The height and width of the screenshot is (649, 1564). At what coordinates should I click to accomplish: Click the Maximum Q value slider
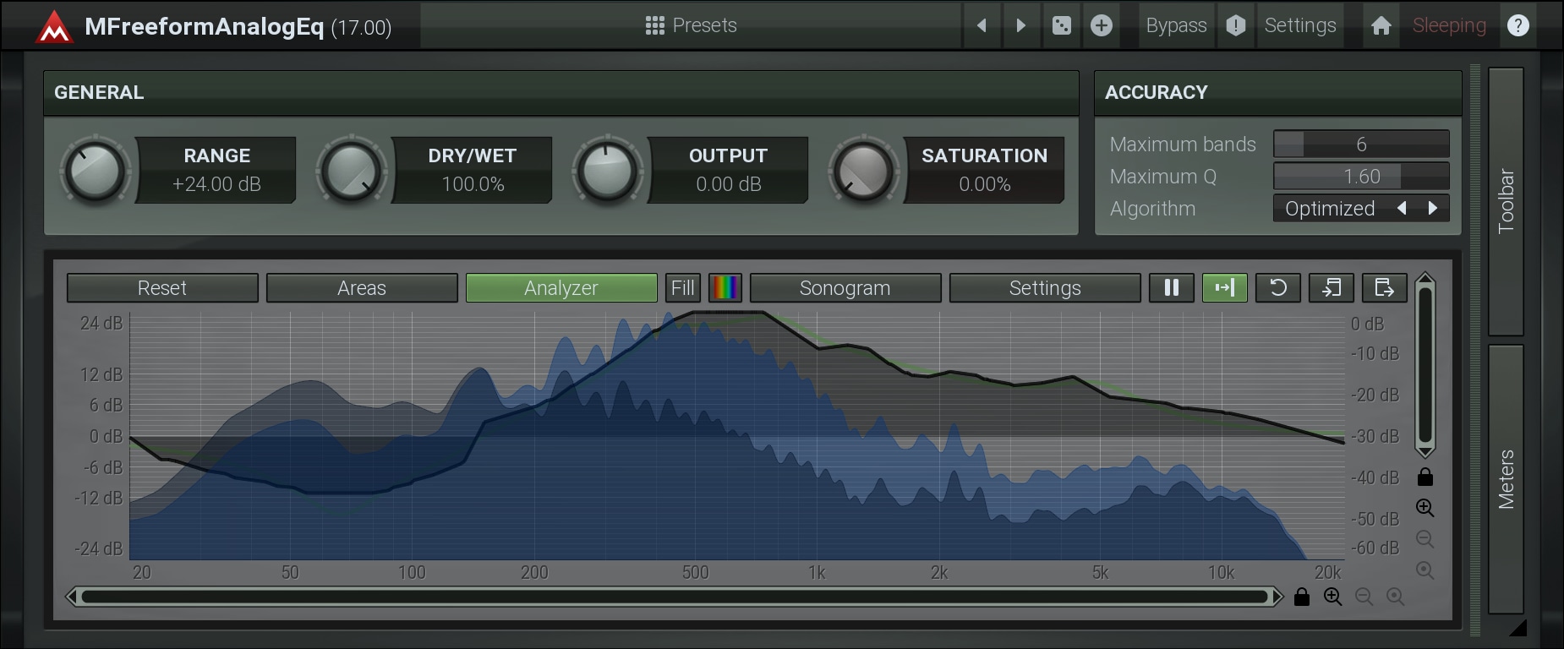coord(1361,177)
